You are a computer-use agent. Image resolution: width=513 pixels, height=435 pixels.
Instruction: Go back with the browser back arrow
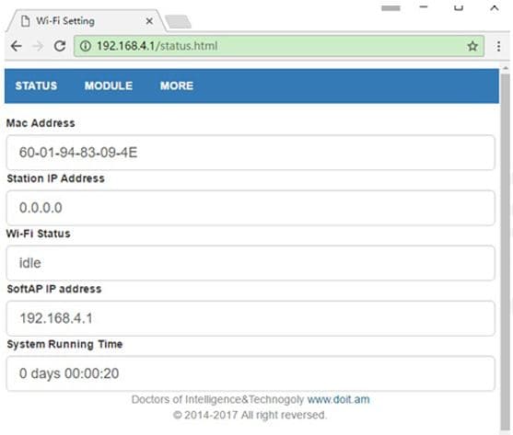point(16,46)
